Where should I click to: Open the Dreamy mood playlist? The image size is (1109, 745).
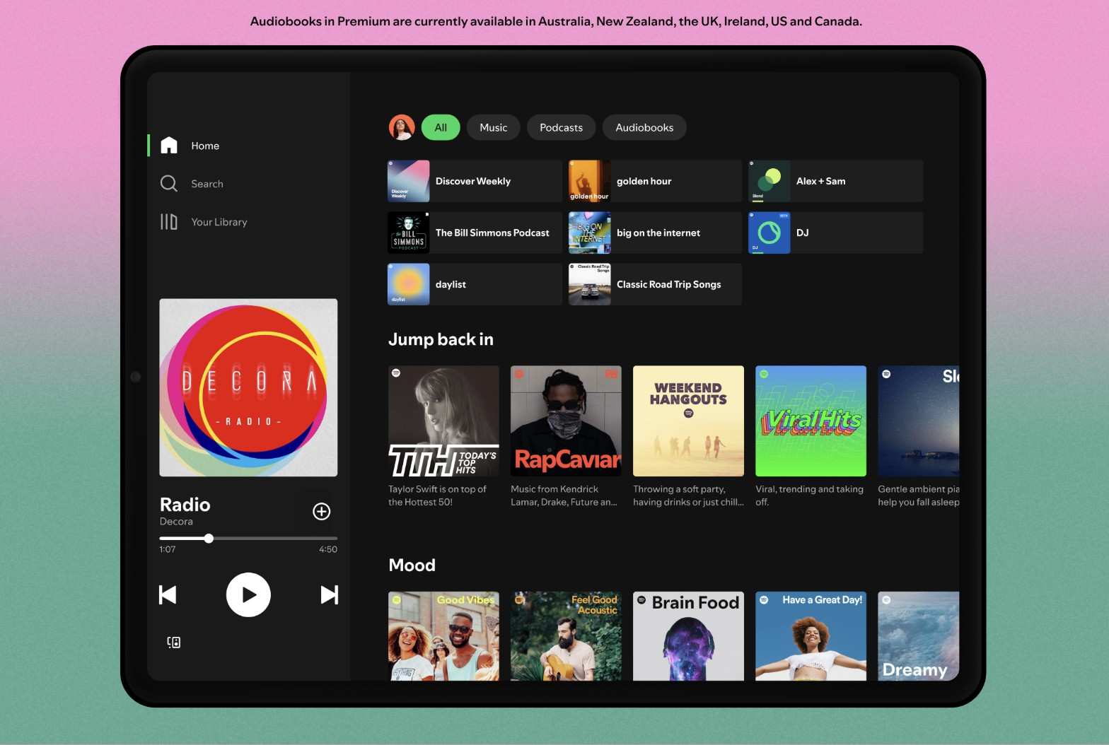pos(919,636)
